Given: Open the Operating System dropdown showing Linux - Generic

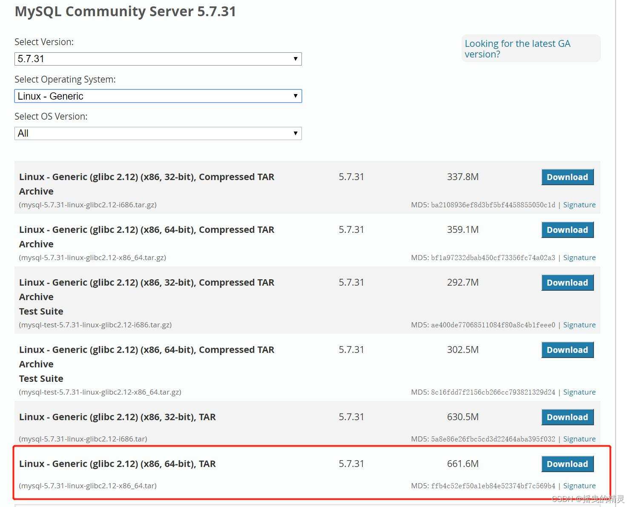Looking at the screenshot, I should click(158, 96).
